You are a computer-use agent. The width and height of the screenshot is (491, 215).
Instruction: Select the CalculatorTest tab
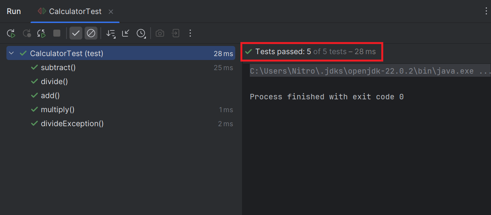pos(75,12)
